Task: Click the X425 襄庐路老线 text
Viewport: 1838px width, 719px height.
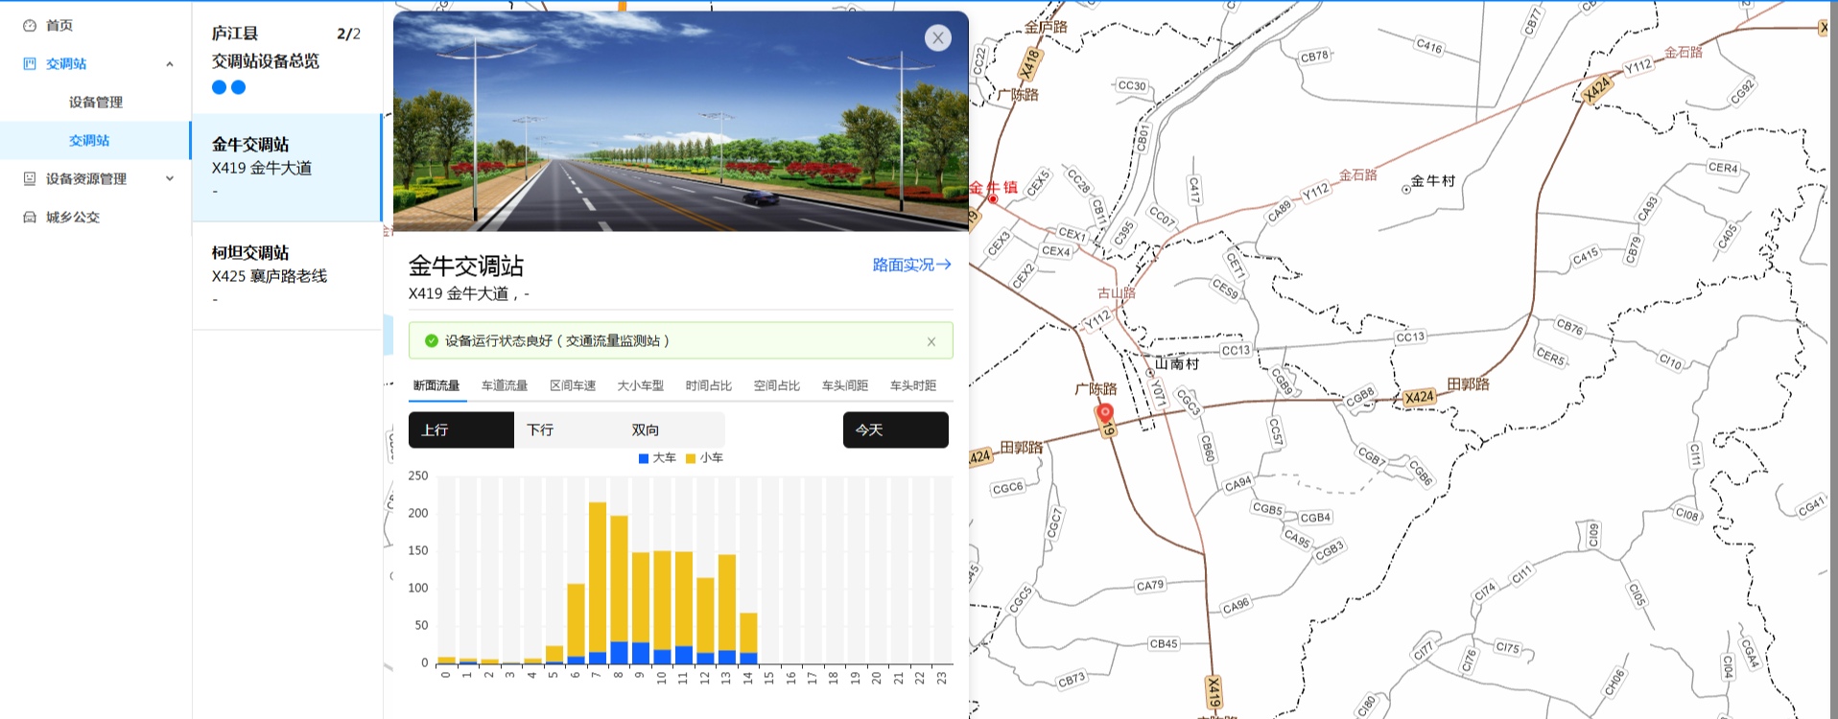Action: [x=270, y=276]
